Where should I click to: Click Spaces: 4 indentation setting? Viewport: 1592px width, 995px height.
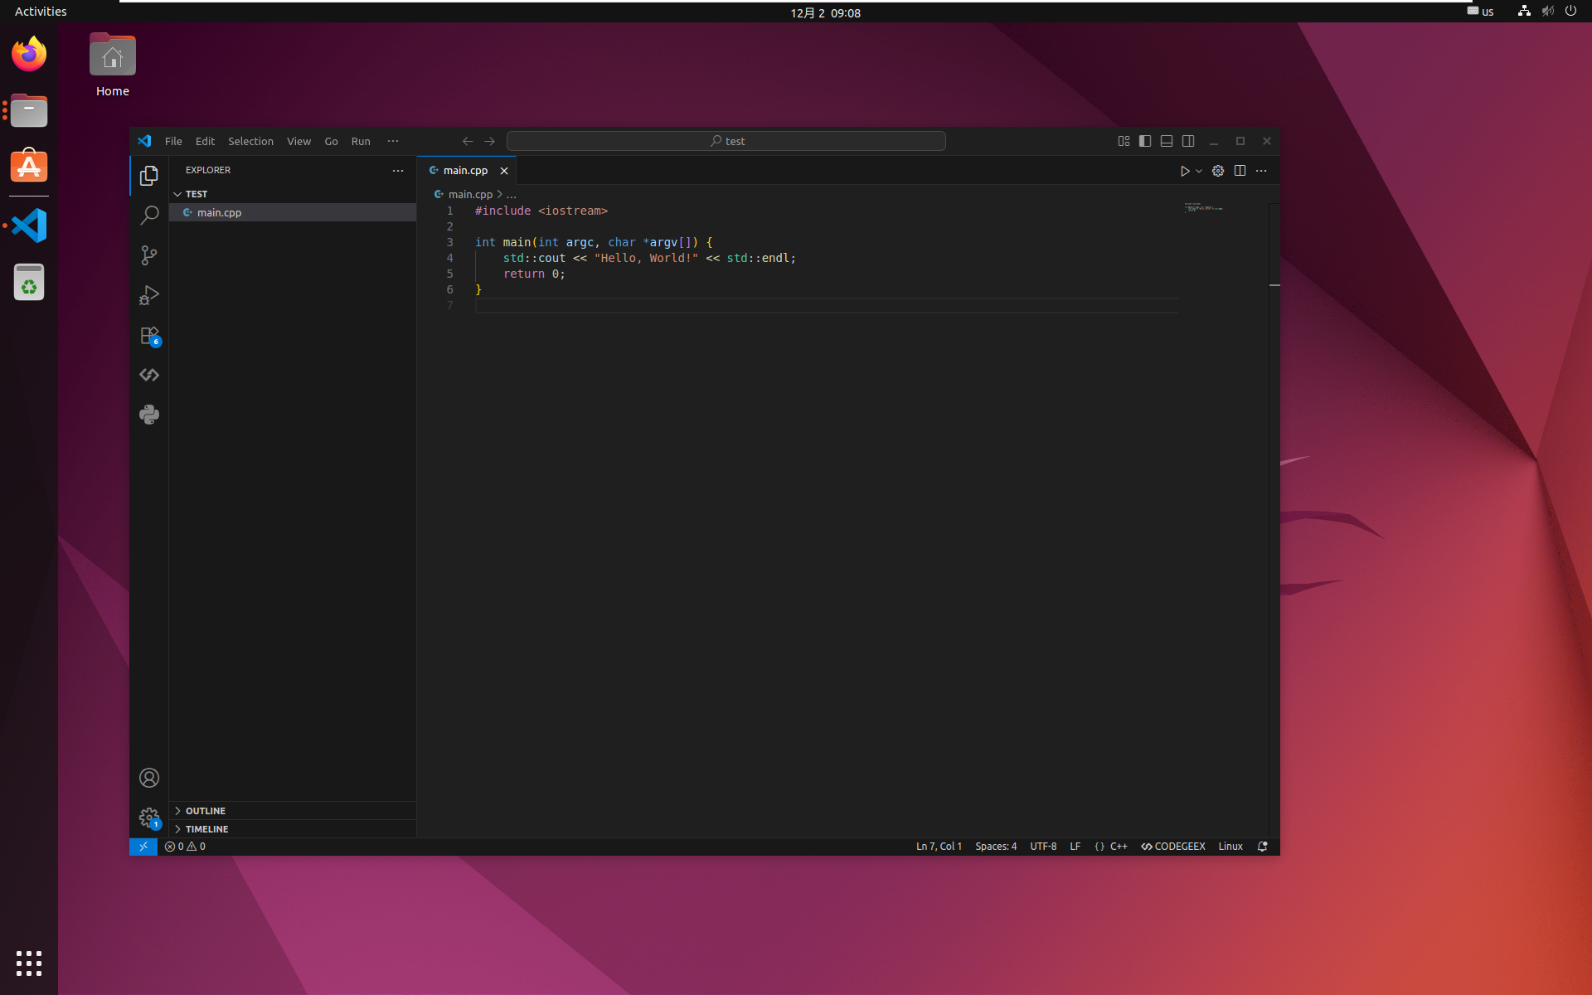[x=996, y=847]
